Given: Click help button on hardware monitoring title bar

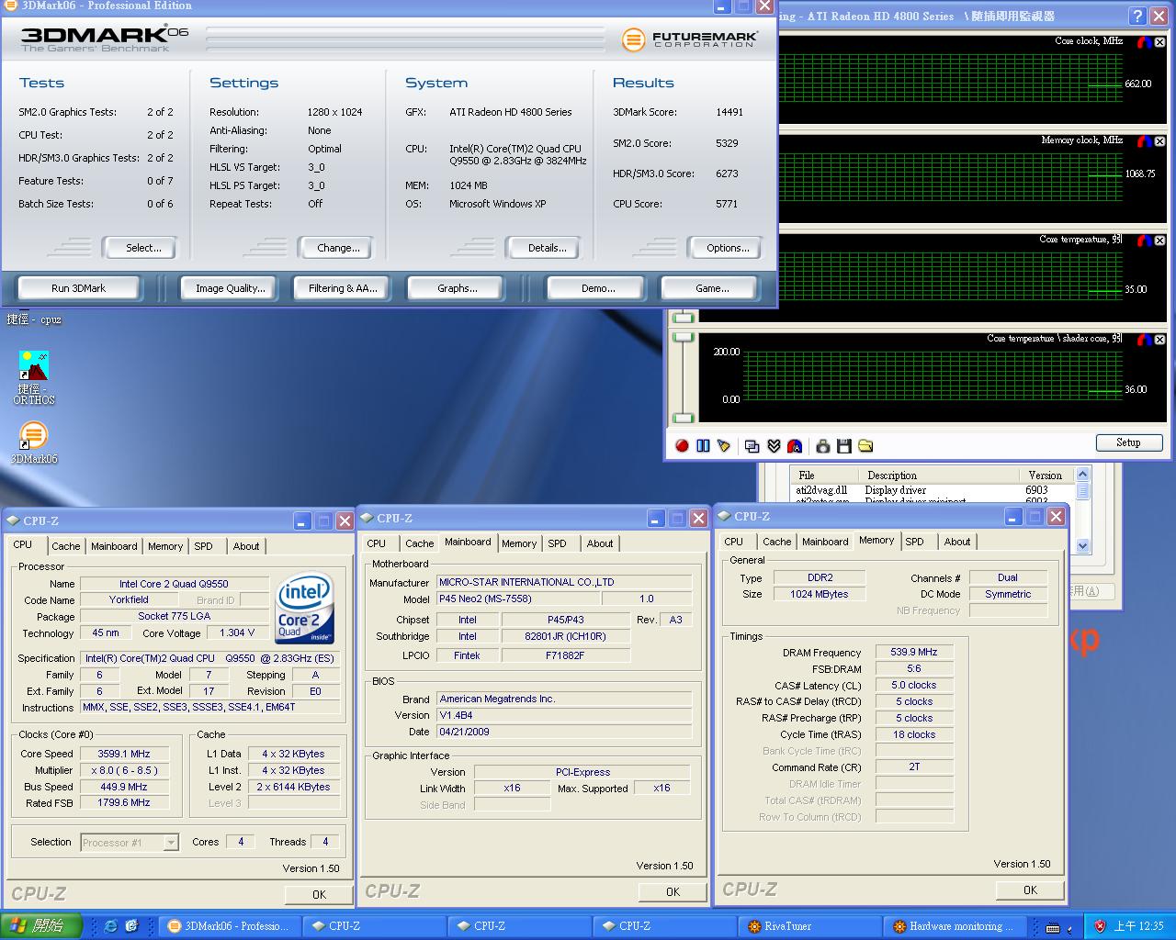Looking at the screenshot, I should point(1137,16).
